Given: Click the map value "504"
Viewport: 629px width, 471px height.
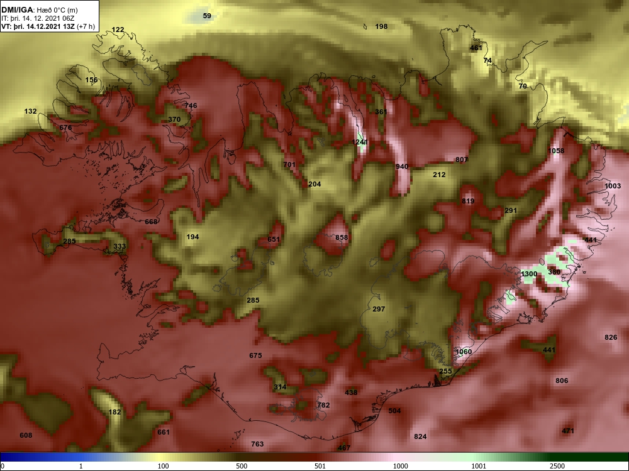Looking at the screenshot, I should [395, 411].
